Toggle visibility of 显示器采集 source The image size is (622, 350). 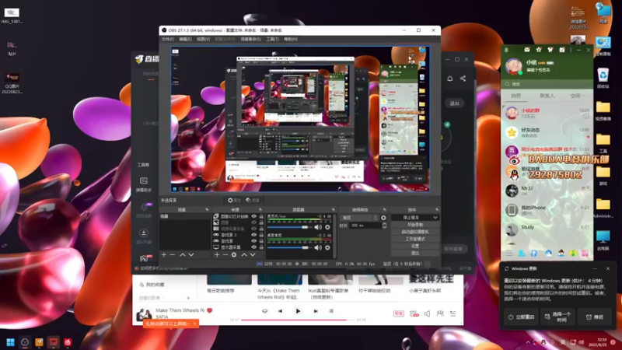coord(254,247)
